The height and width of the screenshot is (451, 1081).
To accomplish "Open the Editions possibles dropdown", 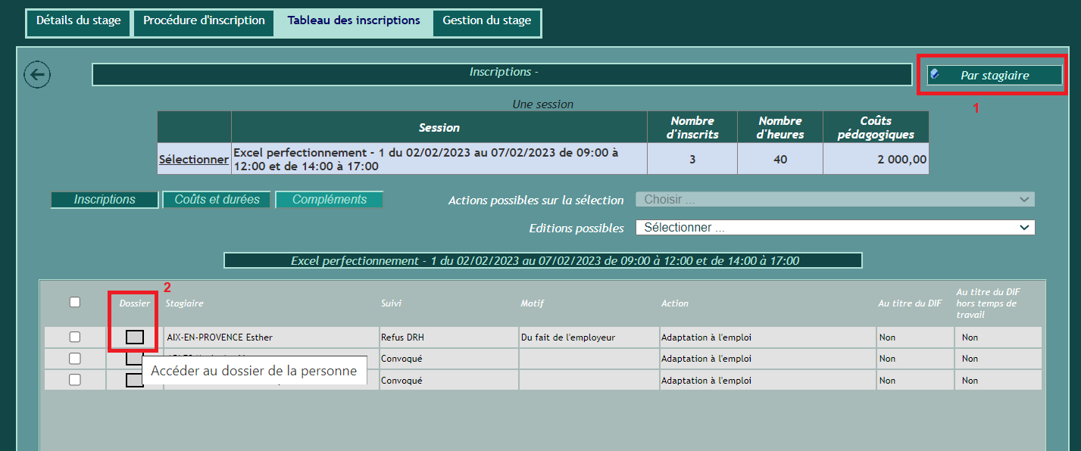I will coord(835,228).
